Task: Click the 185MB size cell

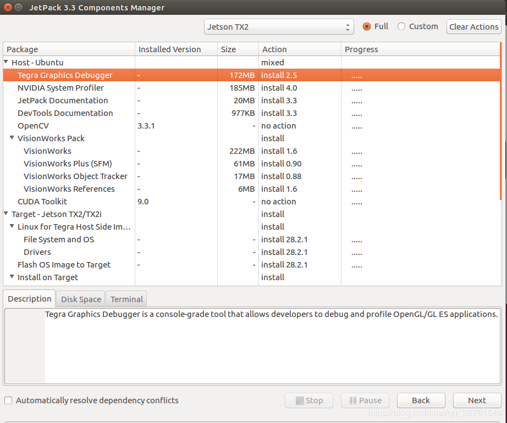Action: click(242, 88)
